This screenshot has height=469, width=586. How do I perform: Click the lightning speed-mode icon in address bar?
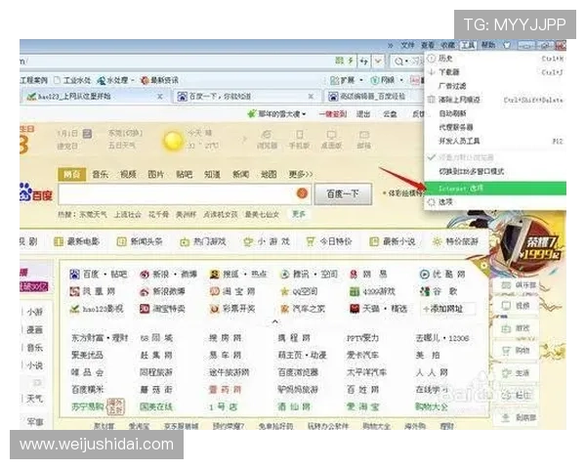pyautogui.click(x=351, y=61)
